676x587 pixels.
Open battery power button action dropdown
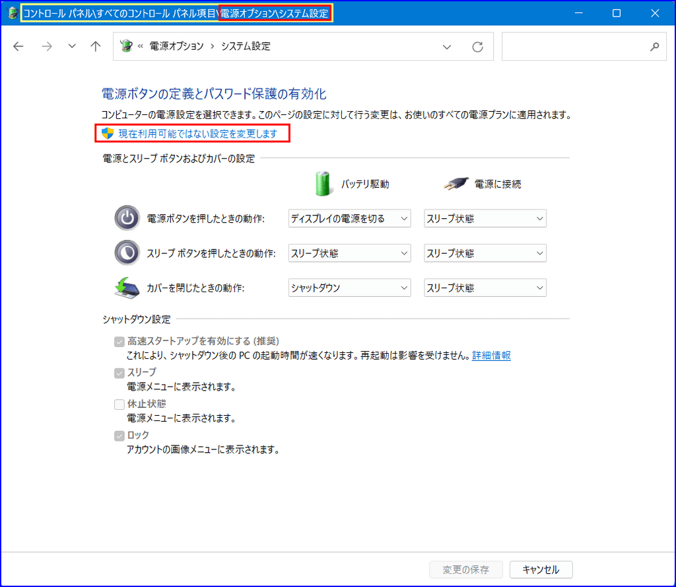pos(349,218)
